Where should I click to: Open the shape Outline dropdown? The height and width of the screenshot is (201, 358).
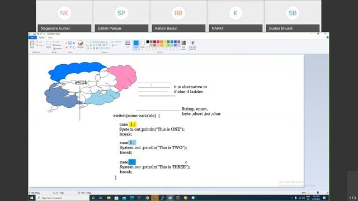click(117, 42)
